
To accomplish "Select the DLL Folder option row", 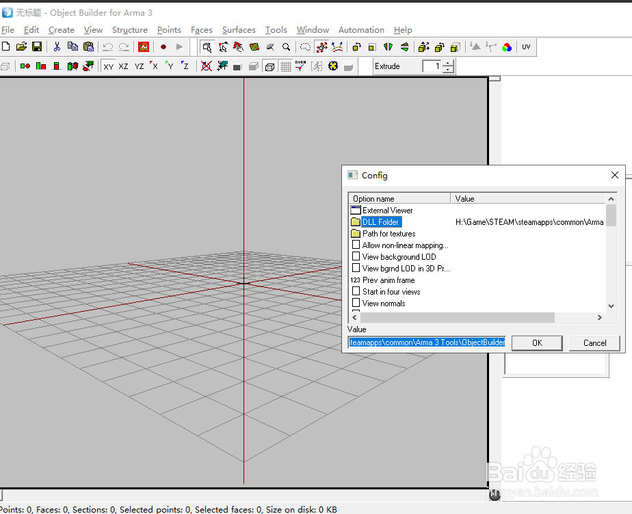I will (x=381, y=222).
